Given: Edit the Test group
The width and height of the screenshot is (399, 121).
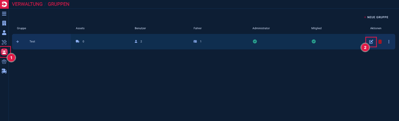Looking at the screenshot, I should 371,42.
